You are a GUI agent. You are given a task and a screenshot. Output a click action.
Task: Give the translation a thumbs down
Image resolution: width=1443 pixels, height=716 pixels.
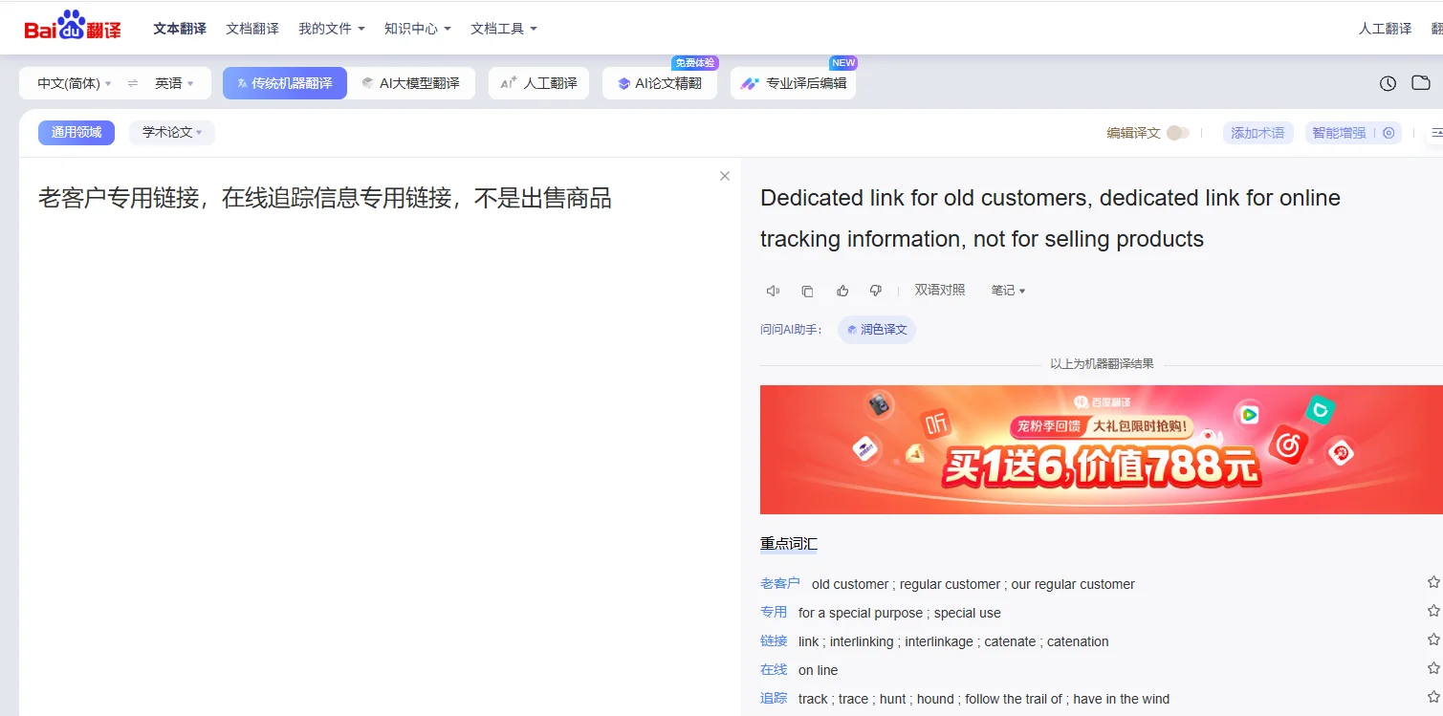875,291
